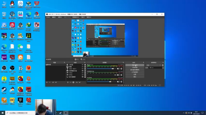
Task: Show hidden system tray icons chevron
Action: click(184, 113)
